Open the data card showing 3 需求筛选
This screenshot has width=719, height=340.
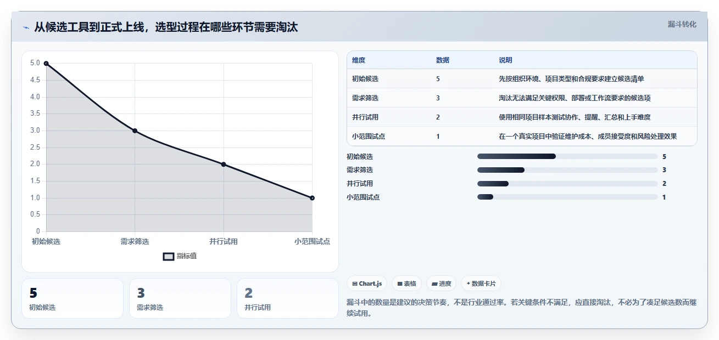click(x=180, y=298)
